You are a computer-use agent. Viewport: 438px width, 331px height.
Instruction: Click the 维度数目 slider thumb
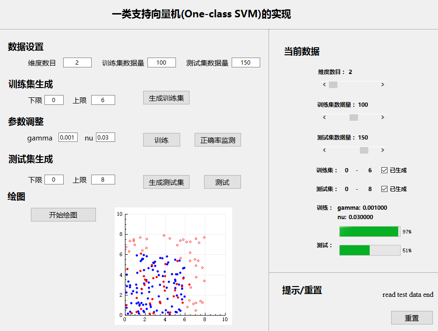tap(333, 85)
